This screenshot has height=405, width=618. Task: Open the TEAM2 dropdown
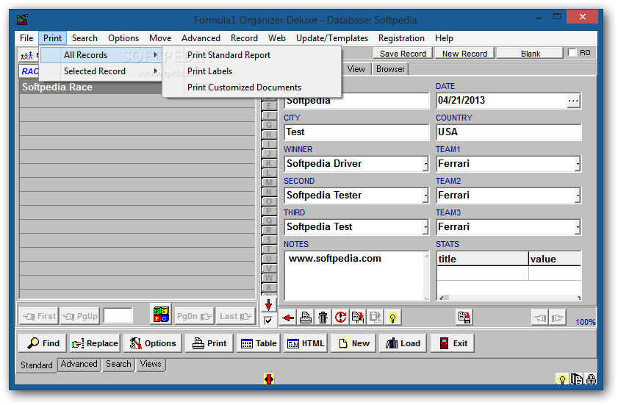point(578,196)
